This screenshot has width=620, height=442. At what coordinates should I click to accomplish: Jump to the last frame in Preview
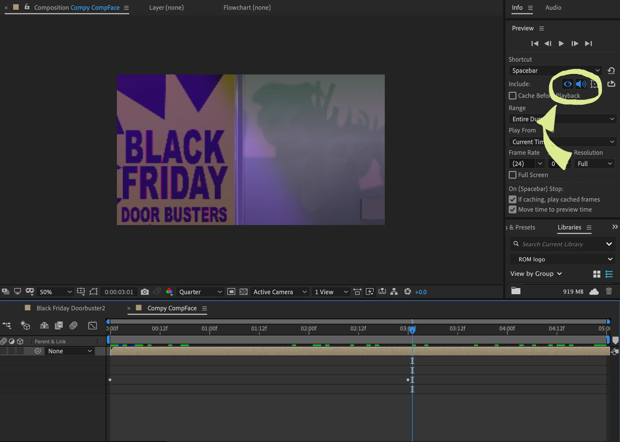point(588,44)
